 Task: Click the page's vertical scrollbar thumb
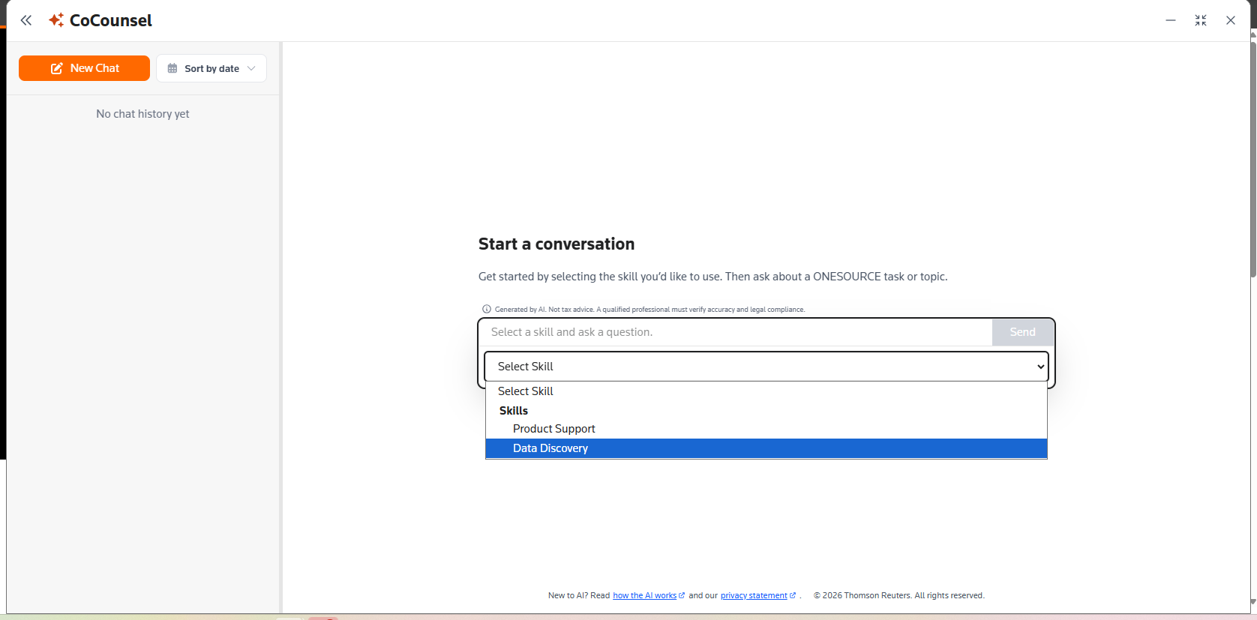click(1253, 159)
